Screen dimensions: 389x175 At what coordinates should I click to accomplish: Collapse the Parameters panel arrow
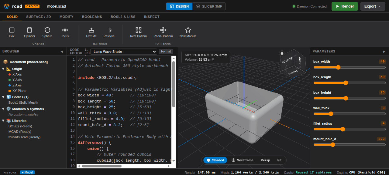tap(384, 52)
